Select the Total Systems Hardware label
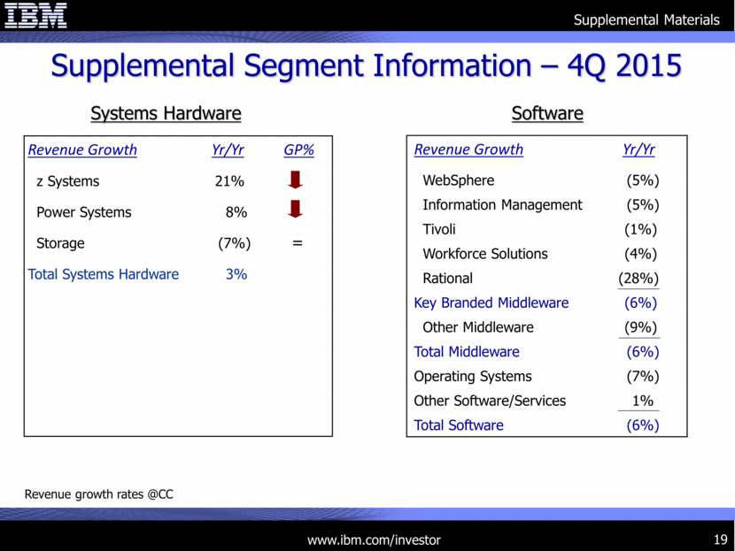735x551 pixels. (103, 274)
